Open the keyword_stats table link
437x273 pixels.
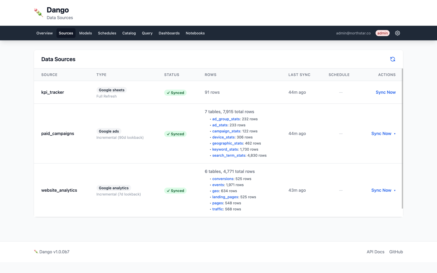pyautogui.click(x=225, y=149)
